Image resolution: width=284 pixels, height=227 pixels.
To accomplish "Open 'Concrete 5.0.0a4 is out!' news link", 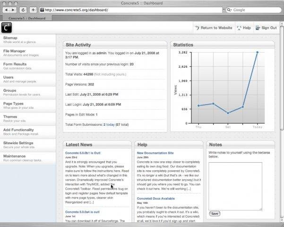I will click(x=82, y=212).
